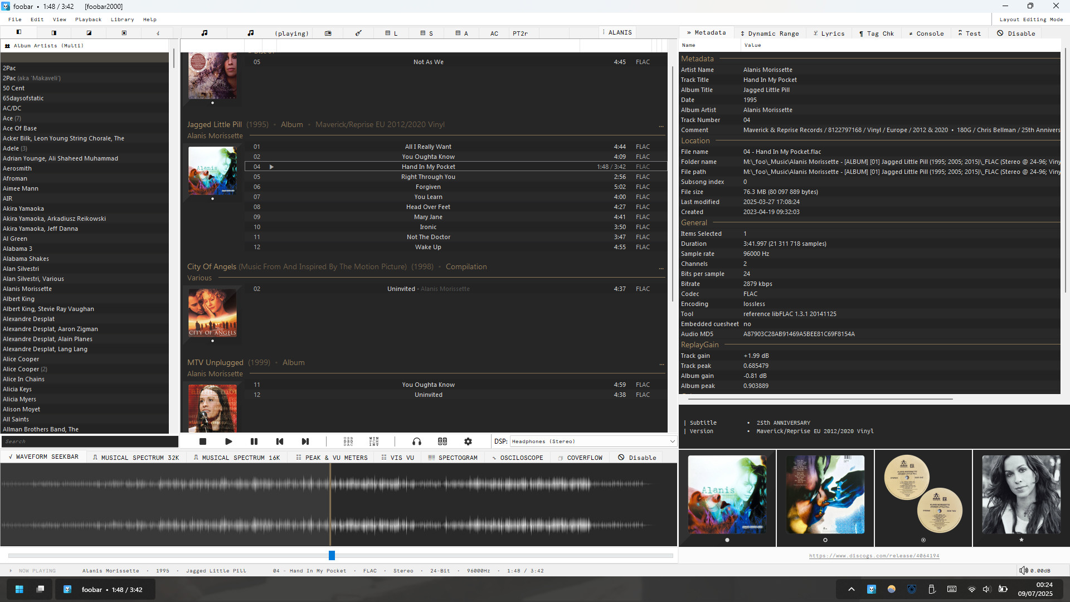This screenshot has height=602, width=1070.
Task: Click the Wi-Fi icon in system tray
Action: pyautogui.click(x=972, y=589)
